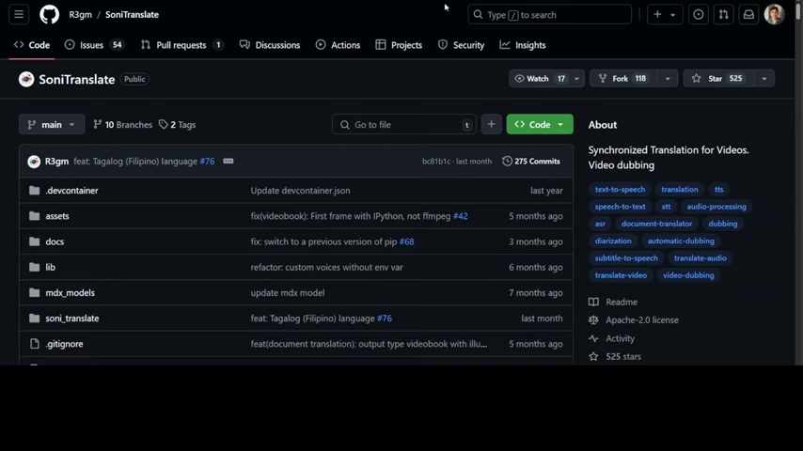Click the translation topic tag

tap(680, 190)
